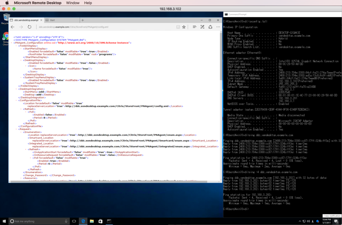The height and width of the screenshot is (225, 342).
Task: Reload the page with Edge's refresh icon
Action: [x=29, y=27]
